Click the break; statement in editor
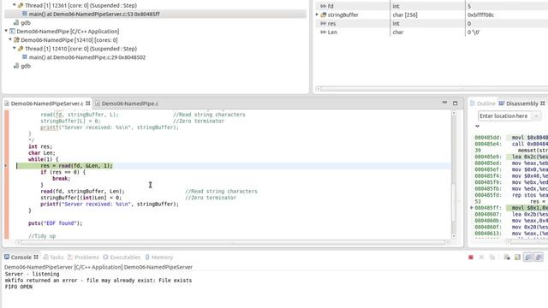548x308 pixels. pos(61,179)
